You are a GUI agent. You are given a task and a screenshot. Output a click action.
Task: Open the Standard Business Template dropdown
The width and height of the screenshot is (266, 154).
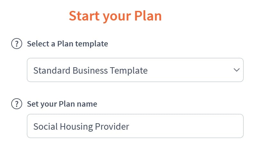coord(135,70)
